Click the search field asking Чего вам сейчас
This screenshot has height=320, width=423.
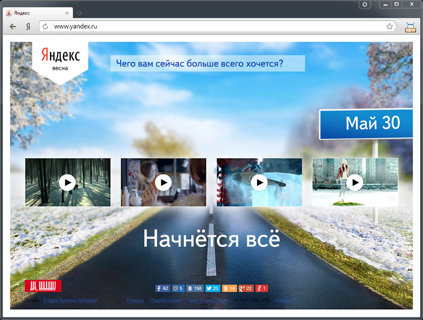point(207,63)
